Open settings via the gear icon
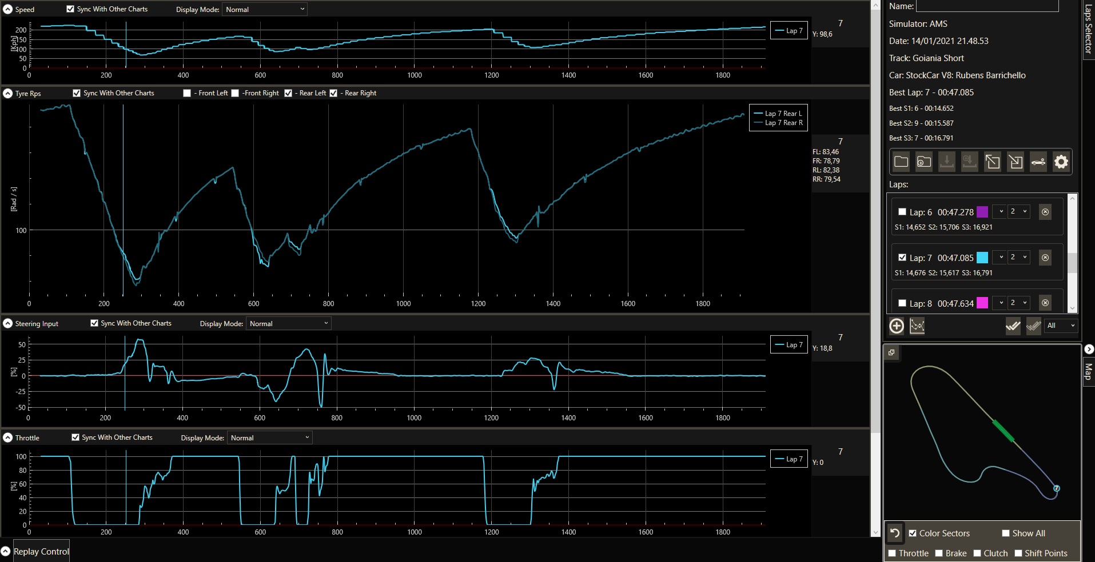Screen dimensions: 1095x562 [1061, 162]
